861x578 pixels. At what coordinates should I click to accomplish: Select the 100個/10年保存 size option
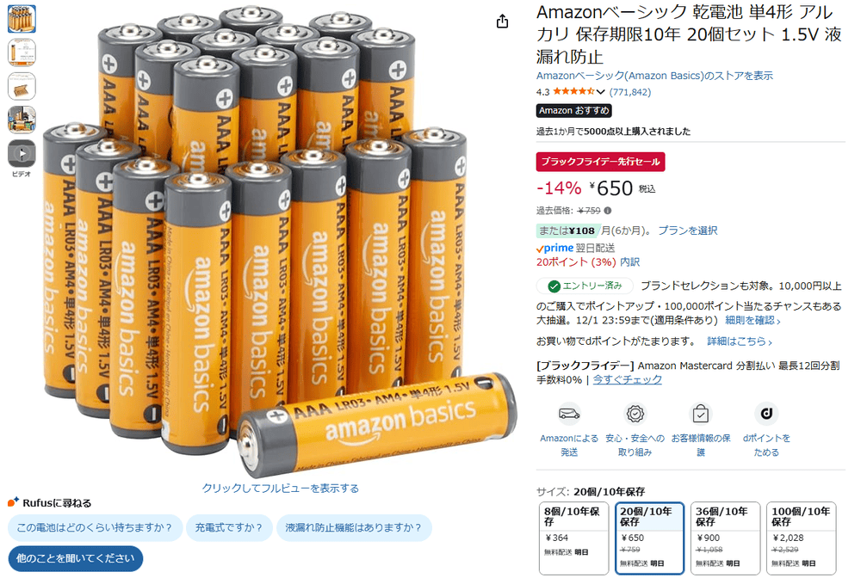click(801, 538)
